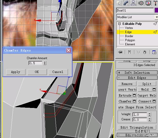Viewport: 158px width, 138px height.
Task: Click Create Shape From Selection button
Action: (x=137, y=107)
